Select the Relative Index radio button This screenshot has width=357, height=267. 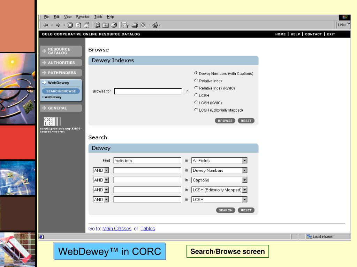[x=196, y=80]
